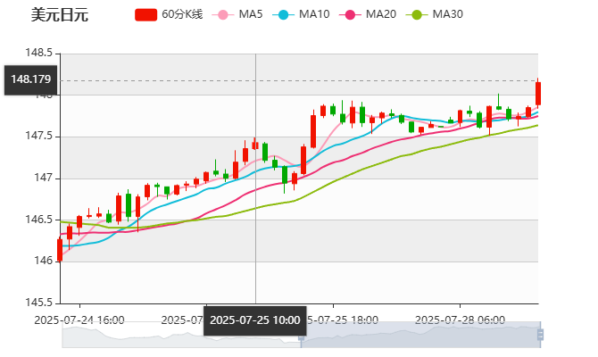This screenshot has height=357, width=598.
Task: Click the tall red candlestick rising past 147.5
Action: click(313, 130)
